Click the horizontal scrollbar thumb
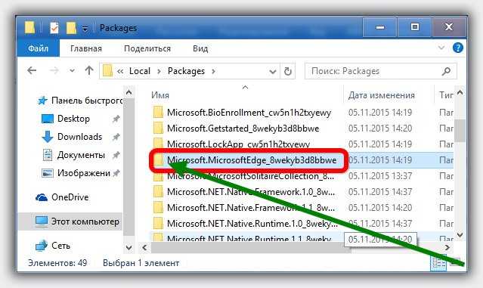The width and height of the screenshot is (483, 288). pyautogui.click(x=251, y=247)
